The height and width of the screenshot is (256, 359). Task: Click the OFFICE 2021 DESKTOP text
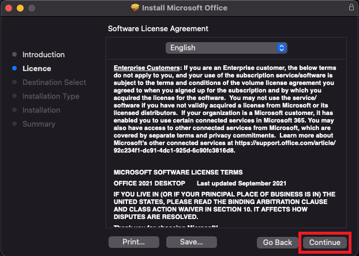149,183
